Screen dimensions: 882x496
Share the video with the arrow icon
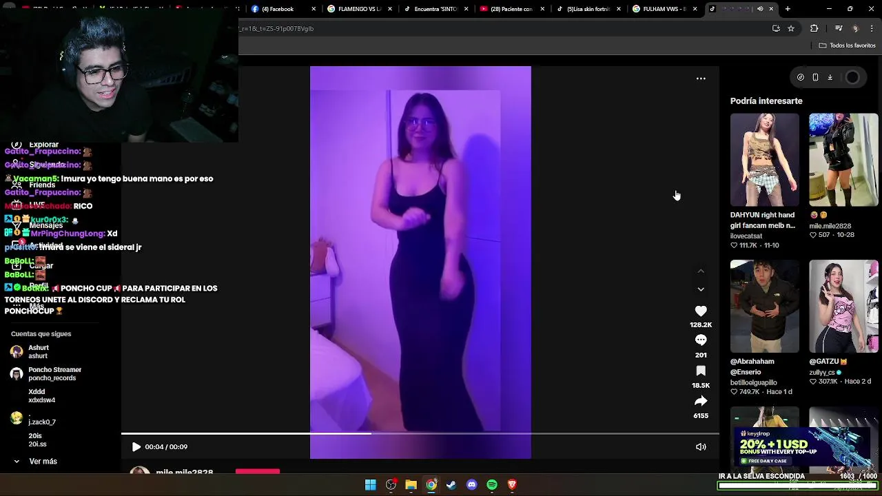click(x=701, y=401)
